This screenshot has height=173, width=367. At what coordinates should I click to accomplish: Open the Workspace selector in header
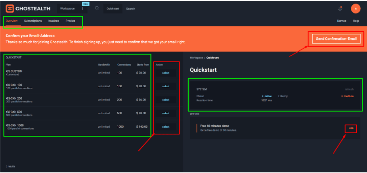[67, 9]
